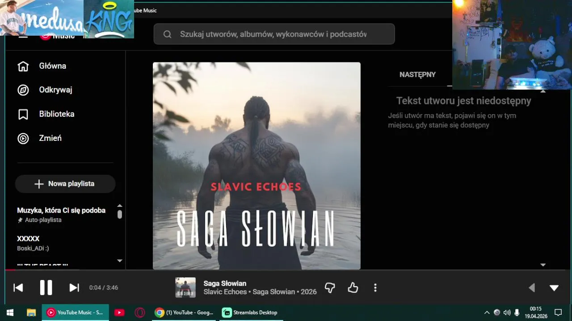
Task: Collapse the player page with down arrow
Action: click(x=554, y=288)
